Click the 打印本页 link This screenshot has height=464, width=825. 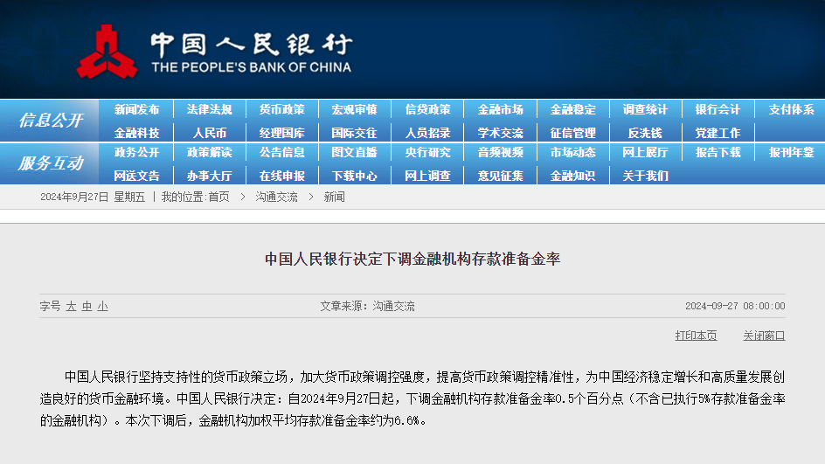click(696, 336)
